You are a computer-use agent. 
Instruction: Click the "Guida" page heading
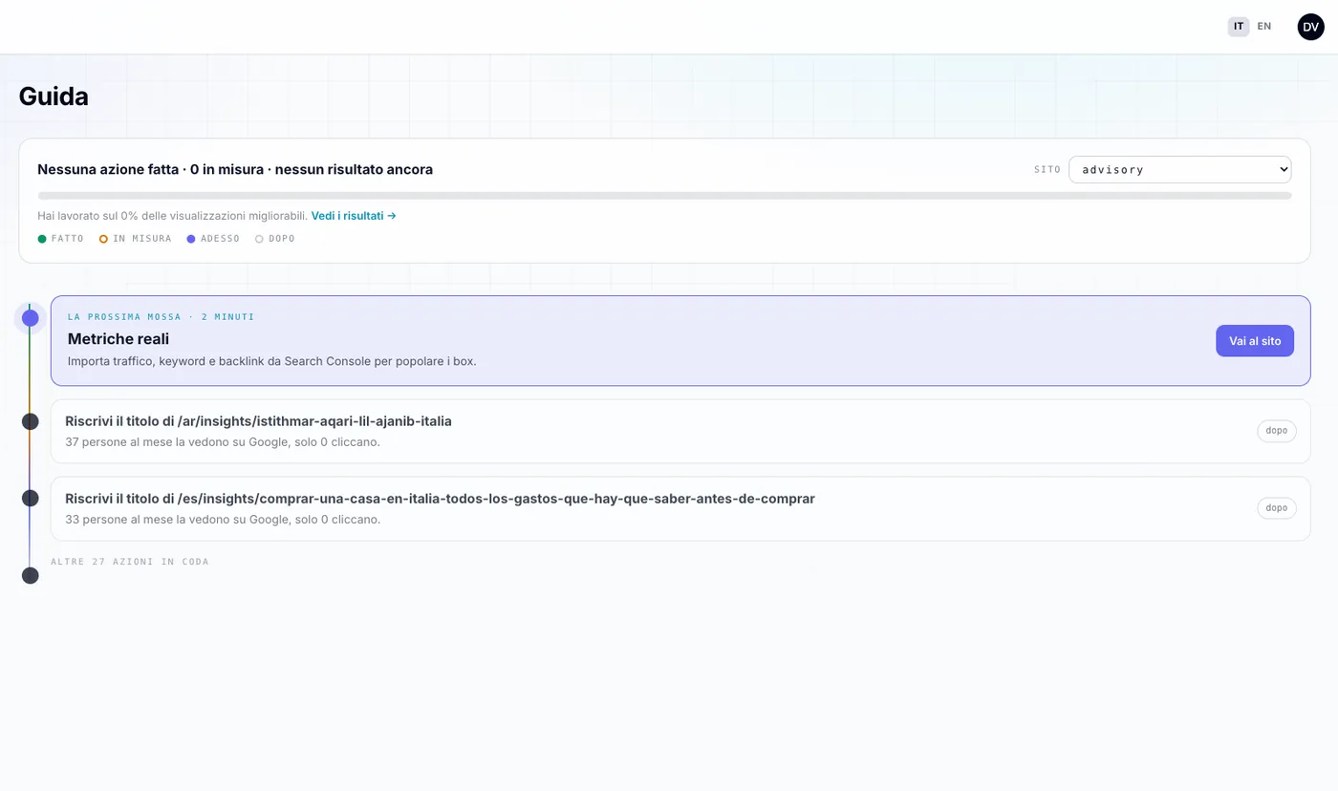54,96
